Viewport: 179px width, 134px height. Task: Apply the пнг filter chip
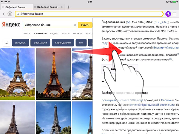tap(81, 43)
